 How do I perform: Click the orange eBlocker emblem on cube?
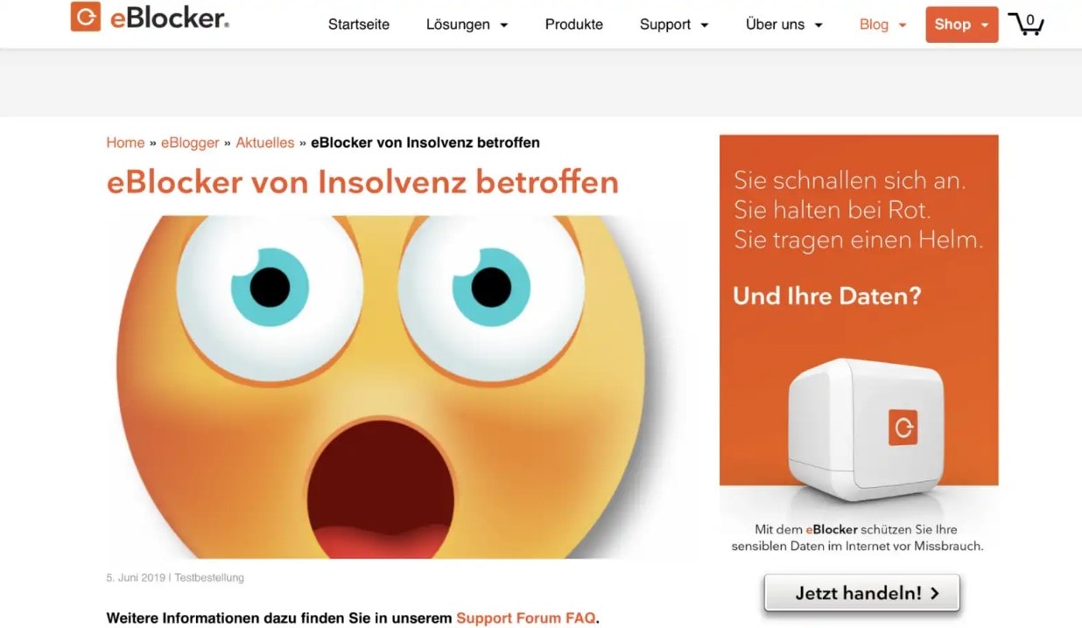(x=903, y=427)
